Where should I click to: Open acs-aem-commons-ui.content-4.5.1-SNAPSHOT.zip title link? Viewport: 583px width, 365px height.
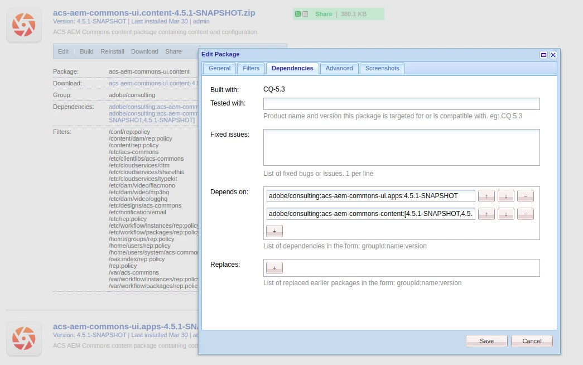[x=154, y=13]
